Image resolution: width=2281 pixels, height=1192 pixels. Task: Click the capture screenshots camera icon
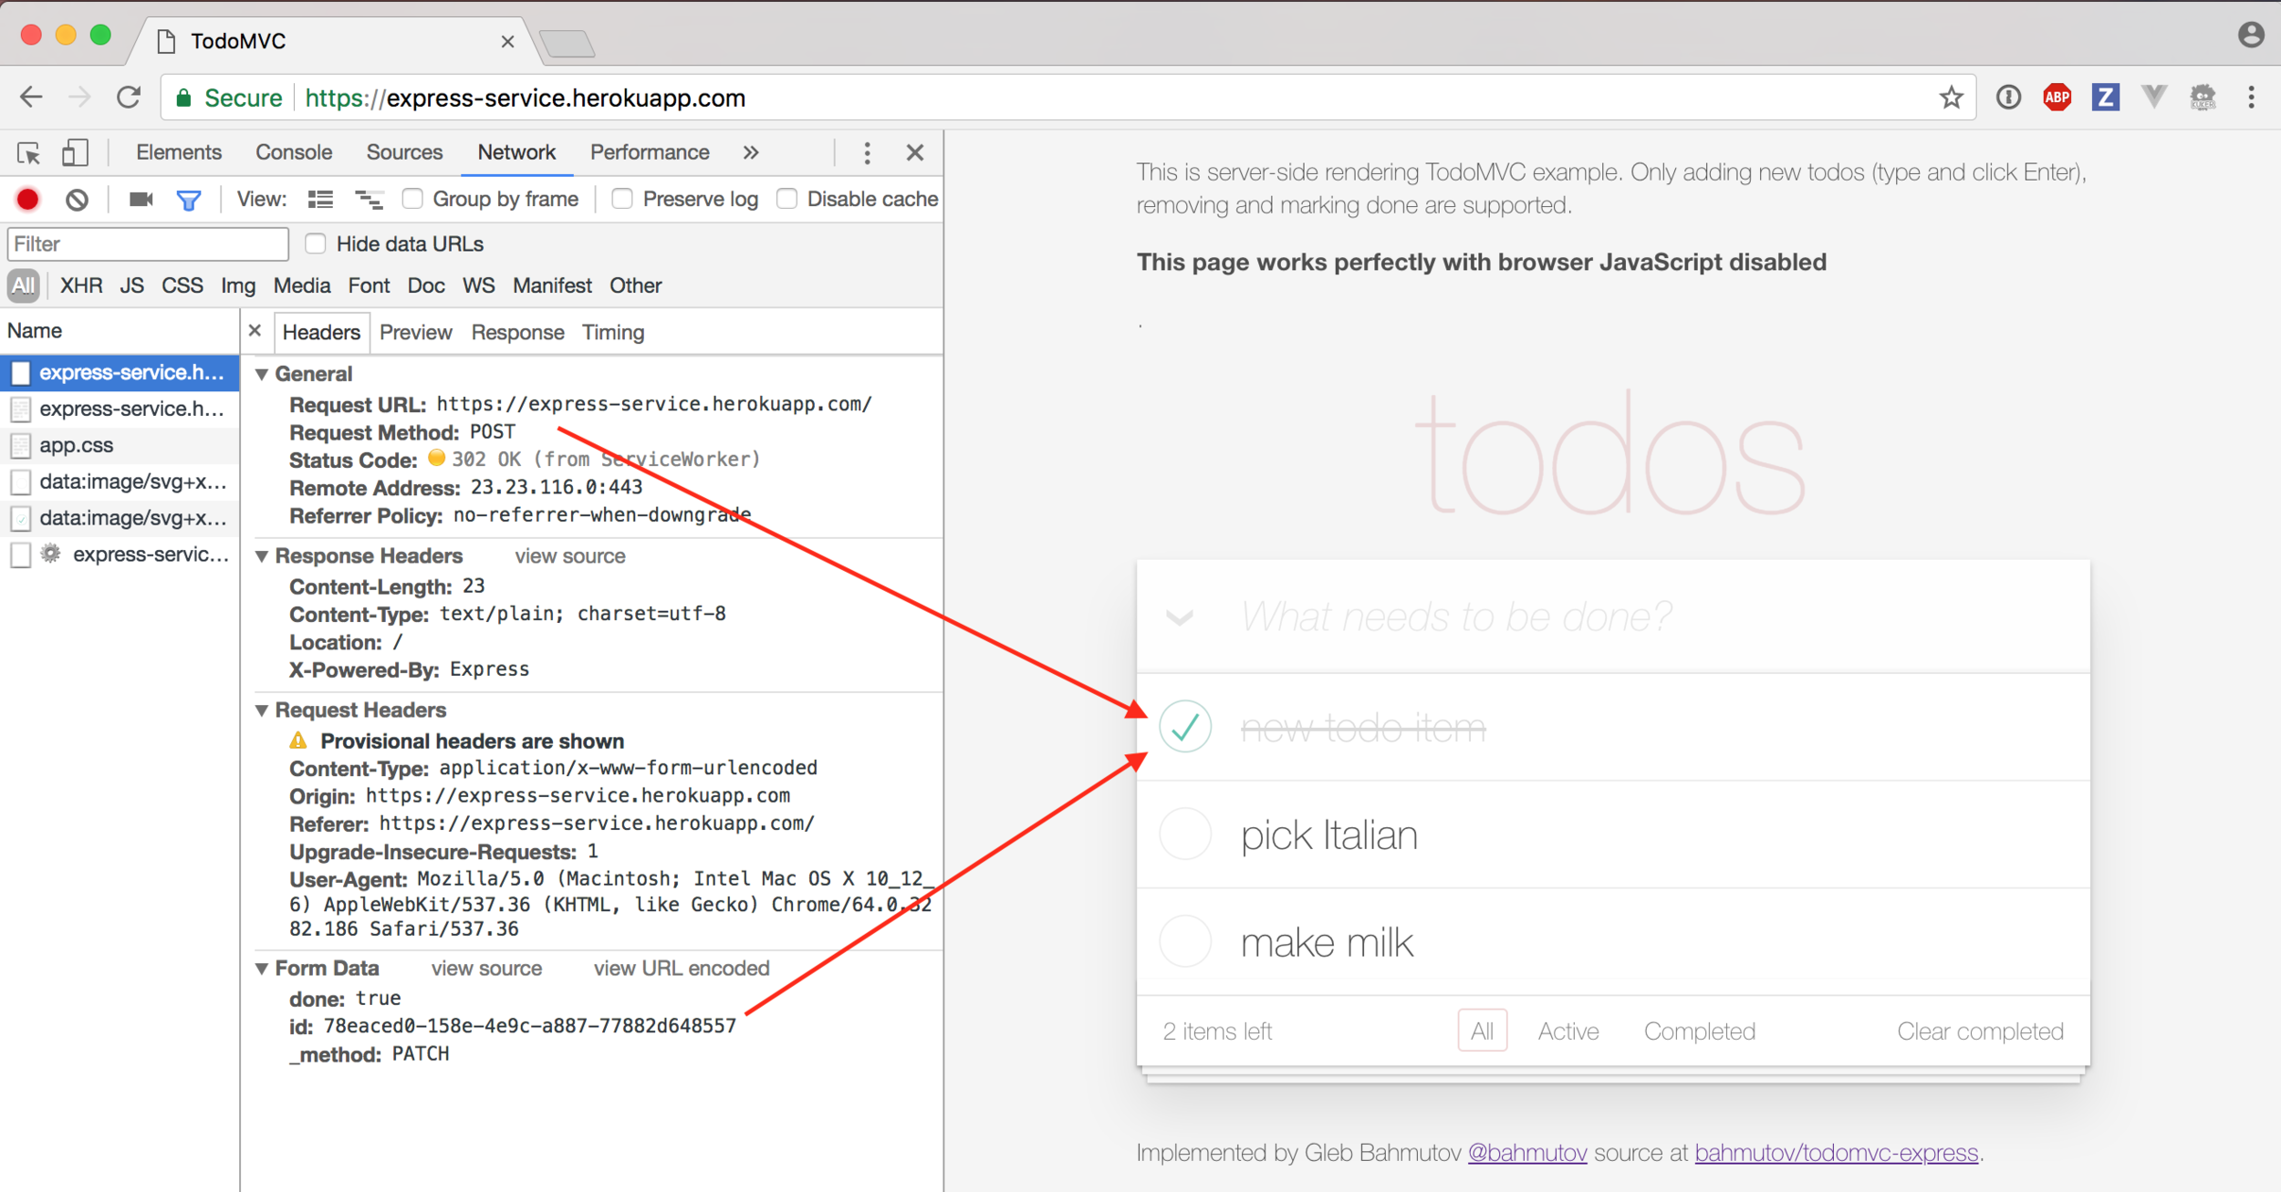(x=141, y=199)
